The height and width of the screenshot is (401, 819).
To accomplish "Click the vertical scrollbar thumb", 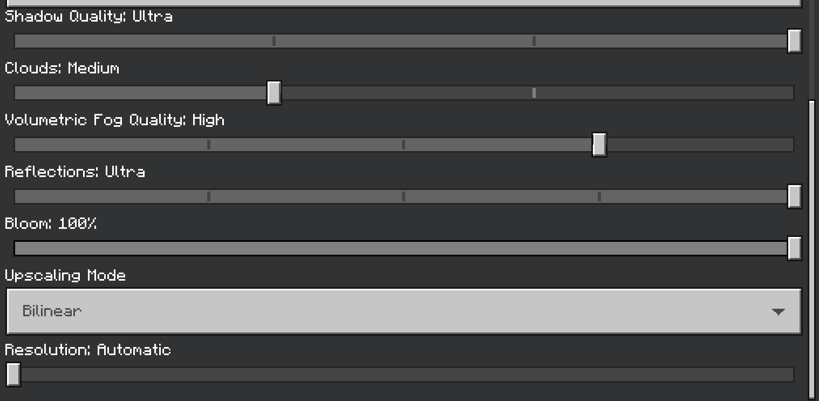I will pos(812,248).
